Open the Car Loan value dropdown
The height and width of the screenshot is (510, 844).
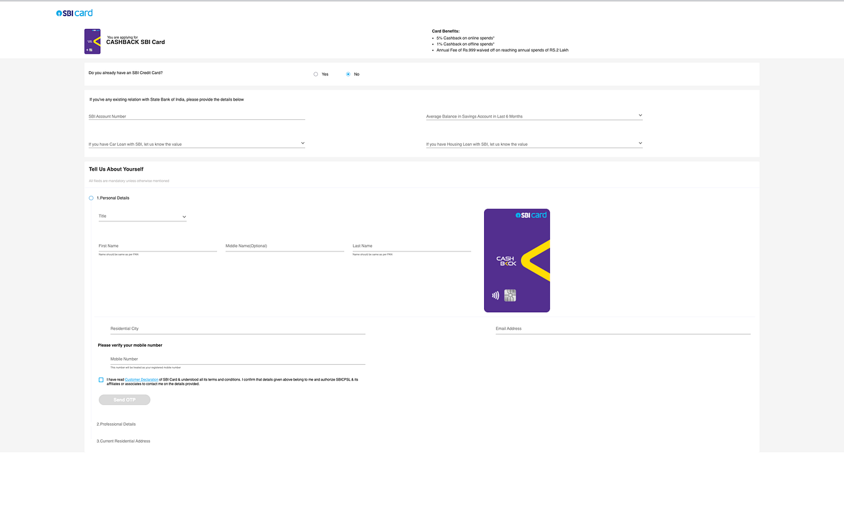click(x=197, y=143)
